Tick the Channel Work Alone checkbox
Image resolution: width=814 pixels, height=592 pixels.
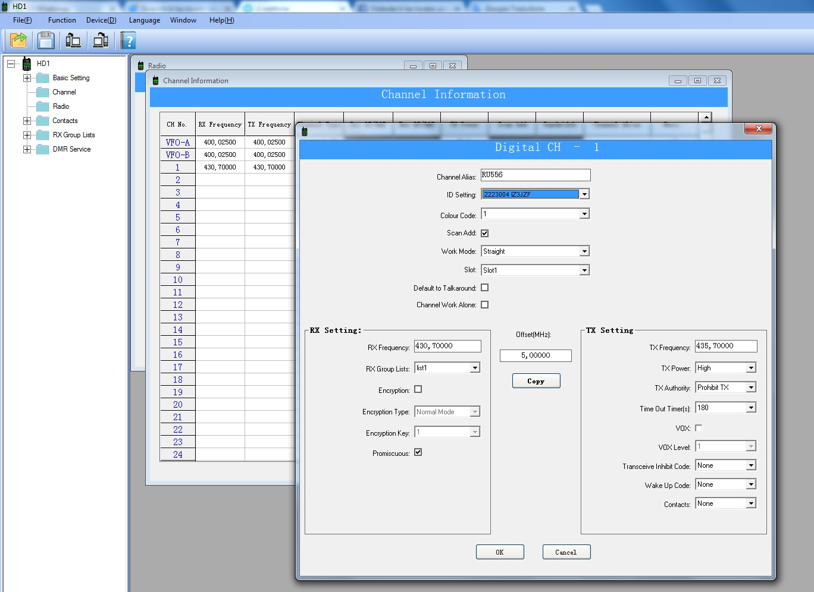pyautogui.click(x=485, y=305)
